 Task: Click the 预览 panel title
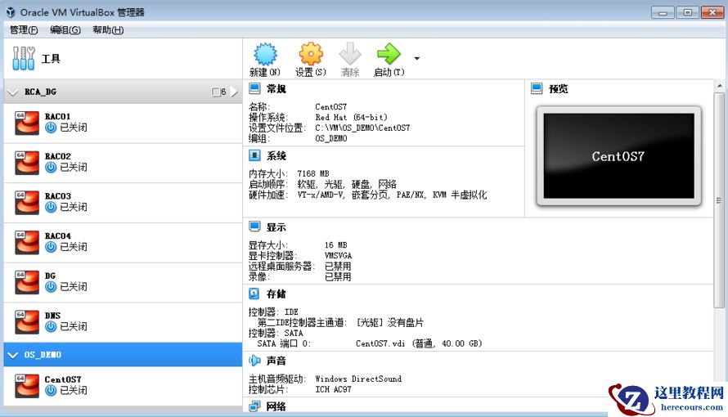559,88
